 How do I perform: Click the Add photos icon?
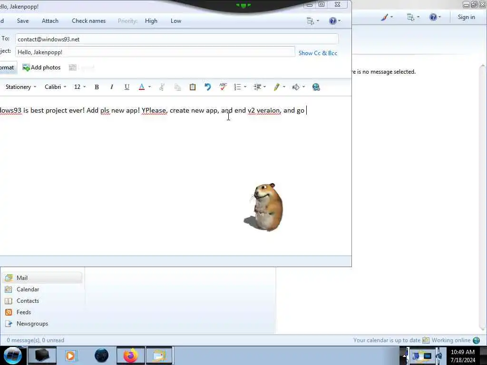coord(26,67)
